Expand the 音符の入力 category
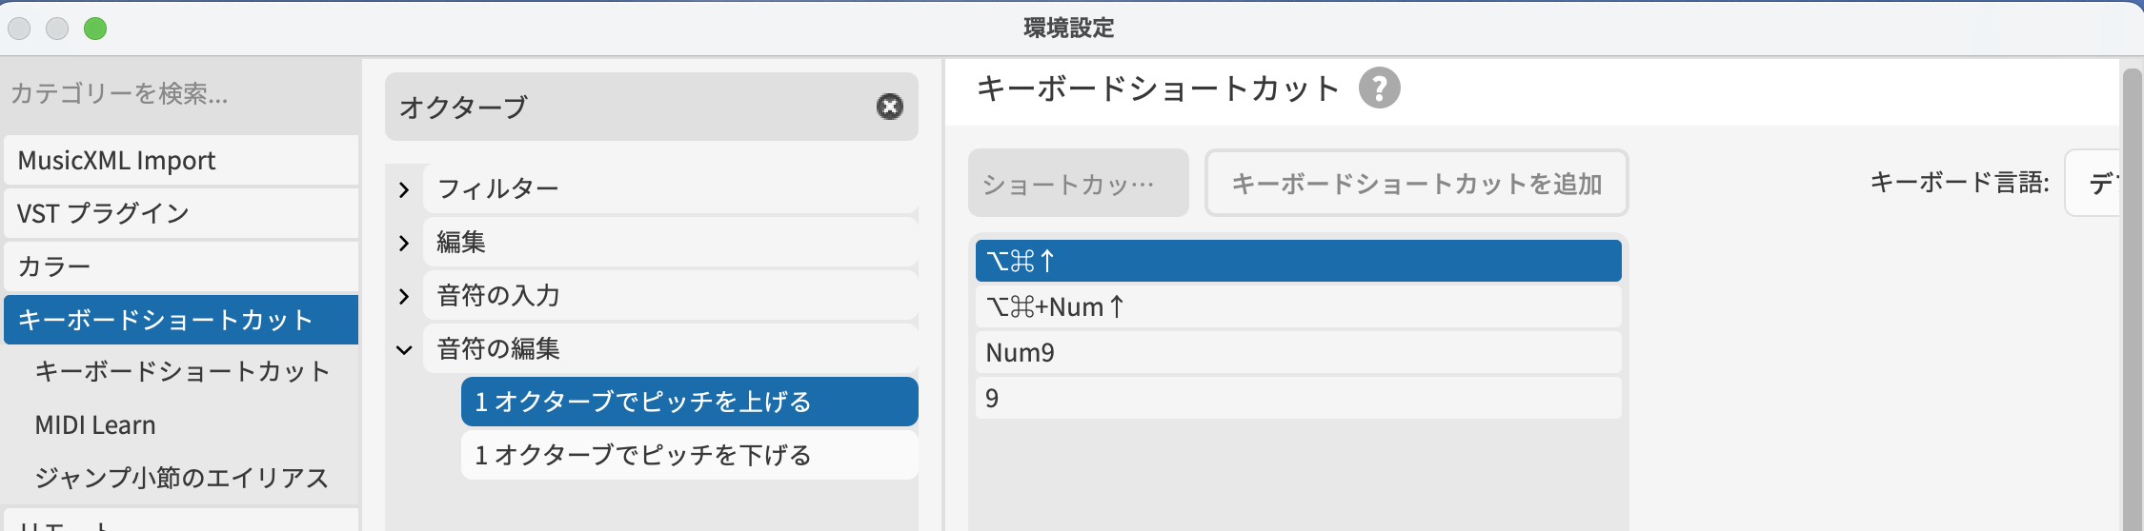2144x531 pixels. point(404,296)
